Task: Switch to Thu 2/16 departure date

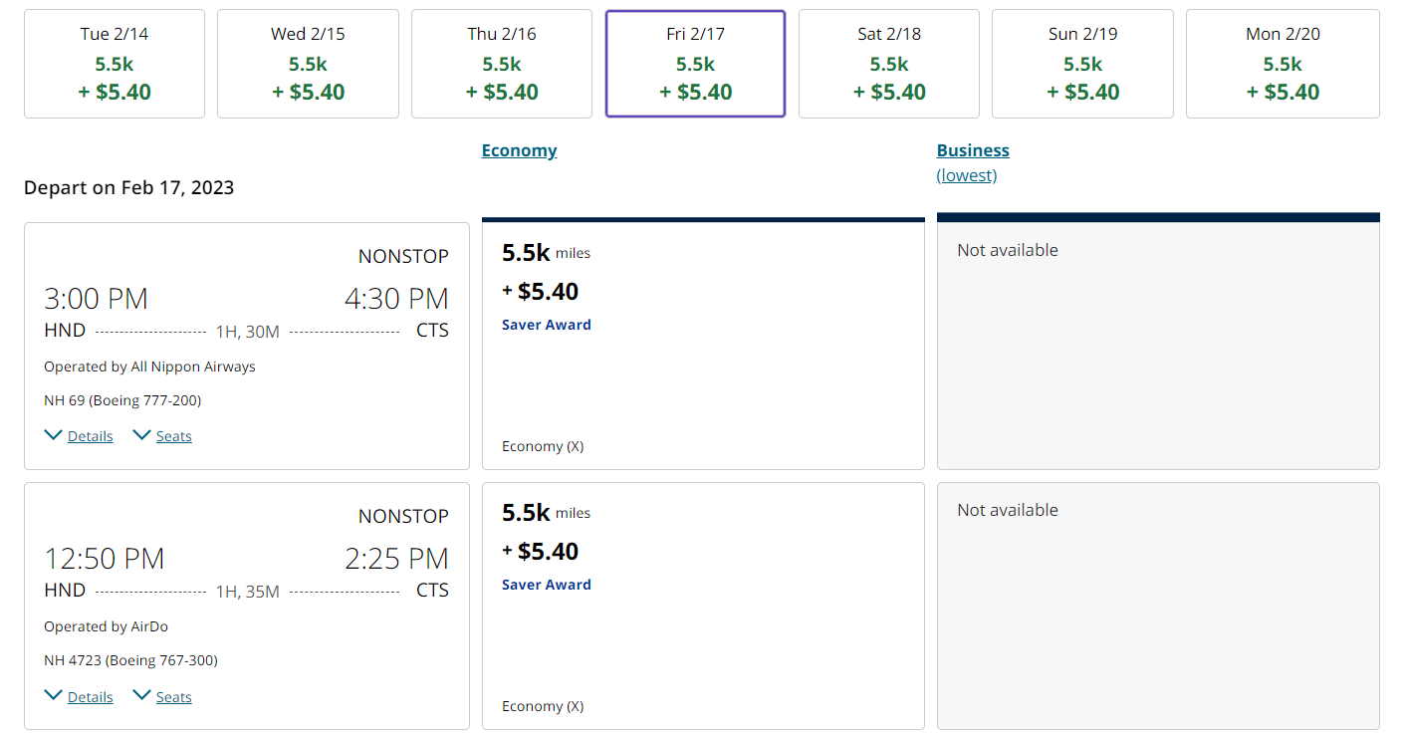Action: [502, 64]
